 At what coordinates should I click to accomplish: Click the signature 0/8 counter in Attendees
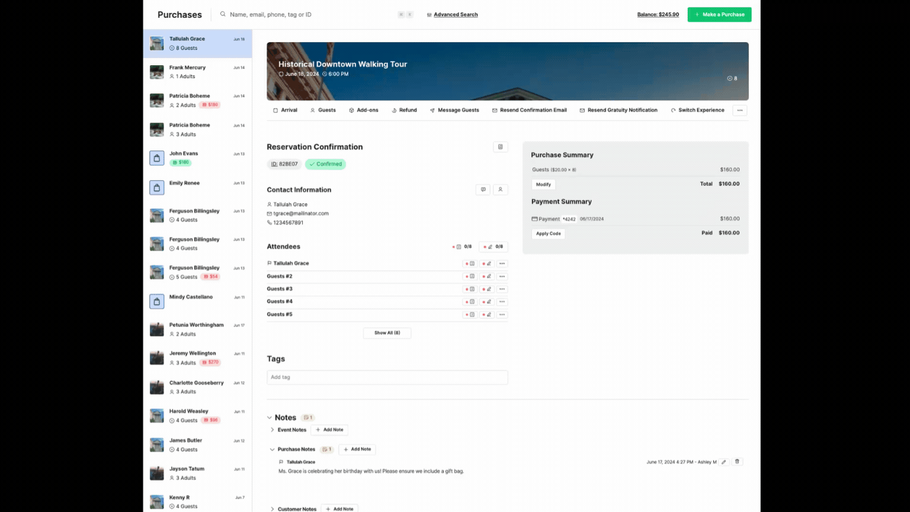click(x=494, y=247)
